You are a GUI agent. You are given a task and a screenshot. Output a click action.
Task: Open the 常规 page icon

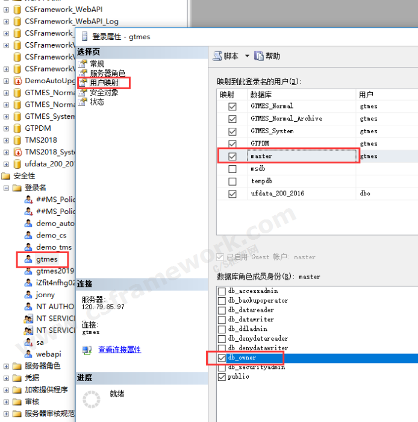[83, 64]
